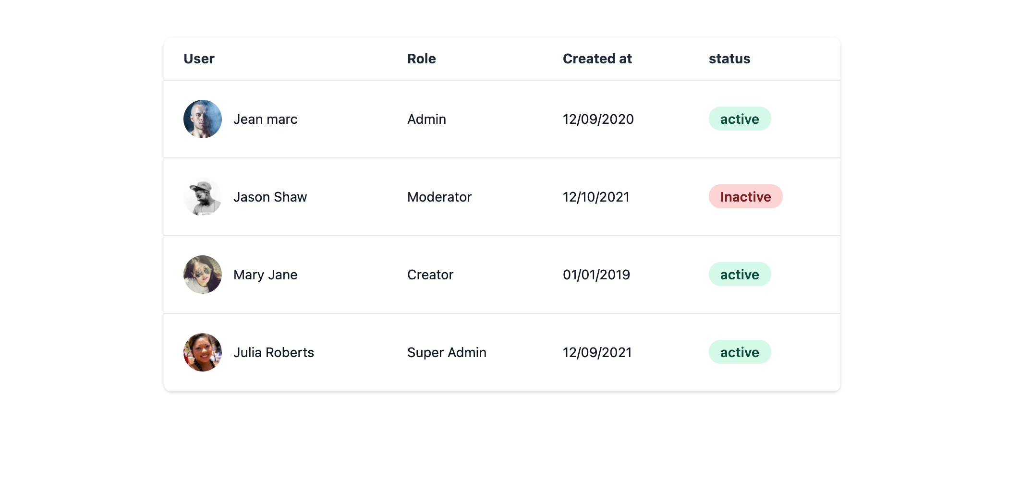Click the status column header
1020x479 pixels.
coord(729,59)
